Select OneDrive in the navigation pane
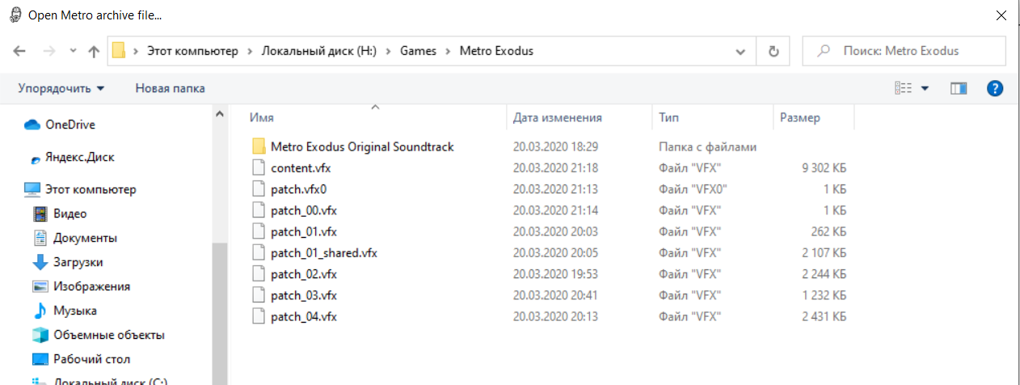Screen dimensions: 1020x385 click(60, 125)
